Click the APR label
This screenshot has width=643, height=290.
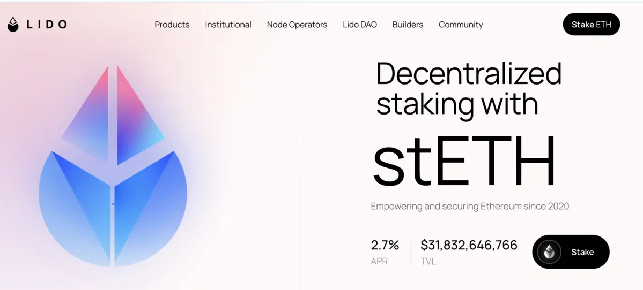click(x=379, y=262)
